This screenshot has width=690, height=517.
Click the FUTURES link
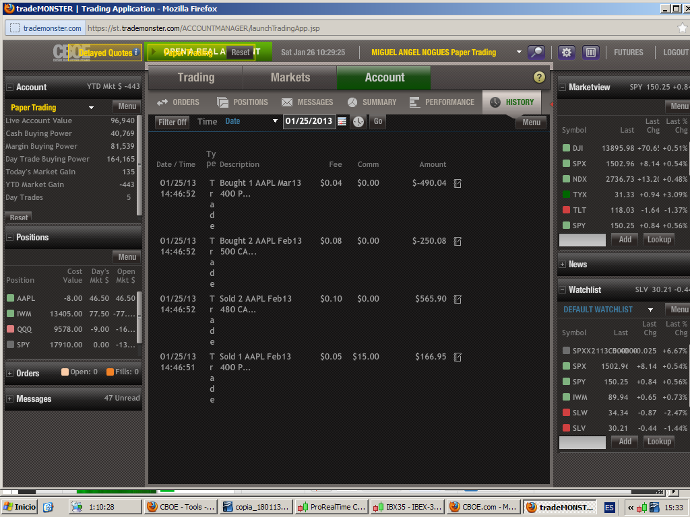629,53
